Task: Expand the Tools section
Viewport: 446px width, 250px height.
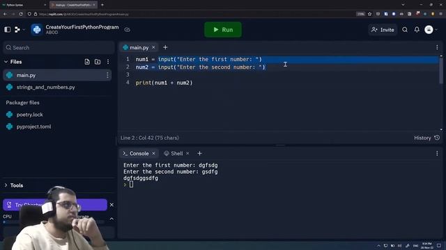Action: (x=6, y=185)
